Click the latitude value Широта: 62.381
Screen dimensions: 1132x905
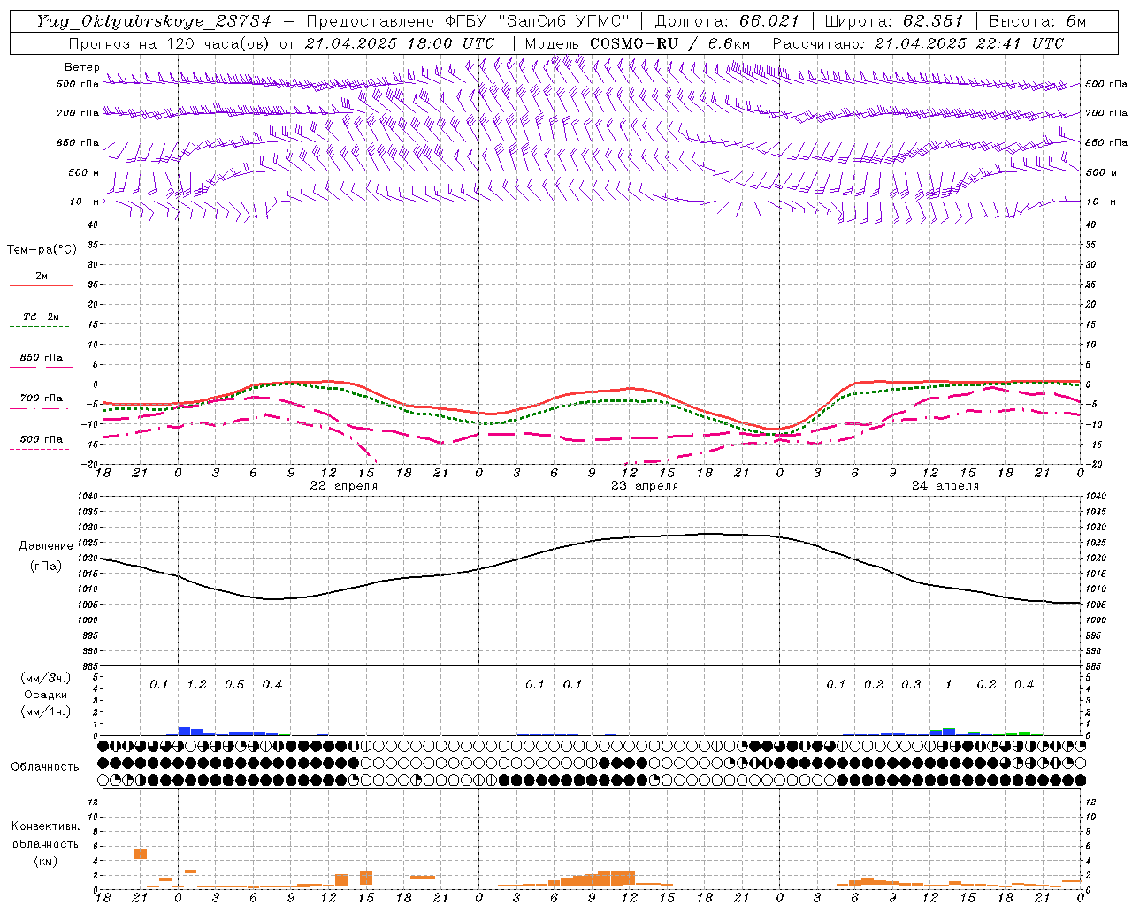tap(893, 21)
